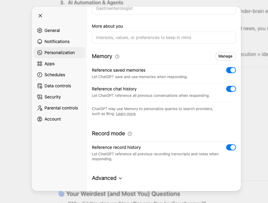Click the Apps grid icon

(x=40, y=64)
